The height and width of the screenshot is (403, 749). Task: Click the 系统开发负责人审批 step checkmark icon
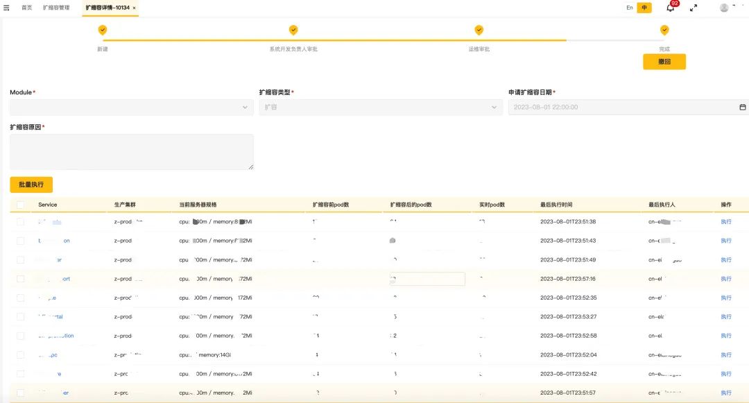point(293,30)
